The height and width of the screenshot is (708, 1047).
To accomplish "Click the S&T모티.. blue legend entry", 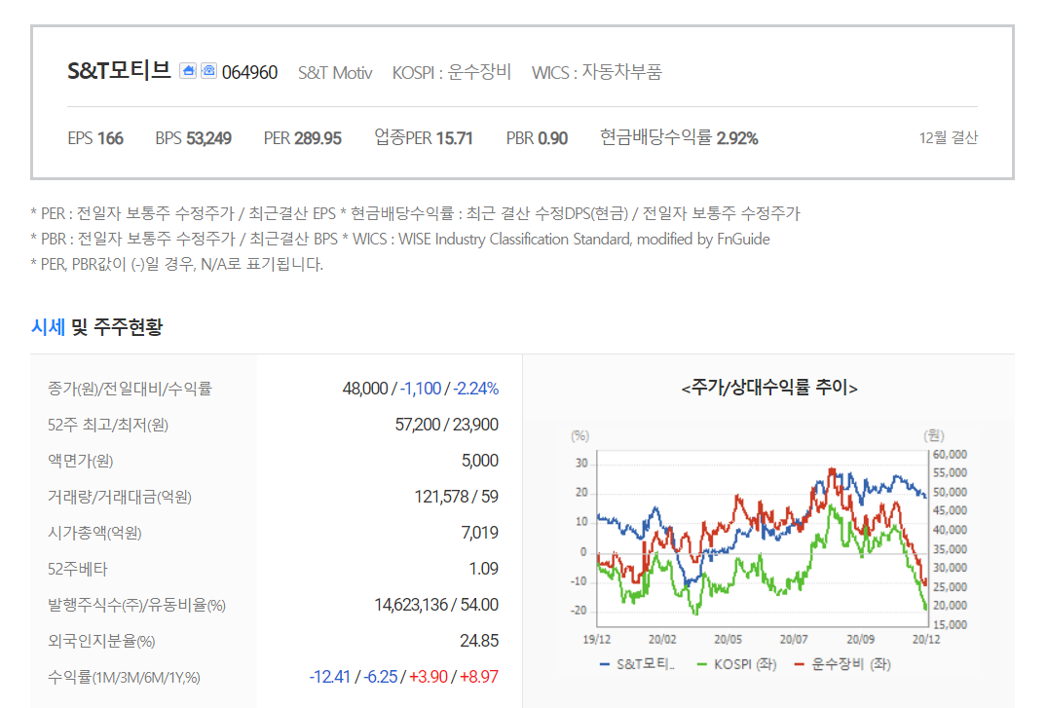I will [x=638, y=664].
